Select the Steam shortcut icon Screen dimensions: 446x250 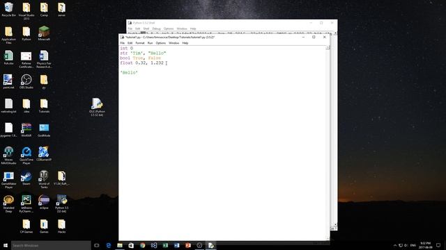26,178
